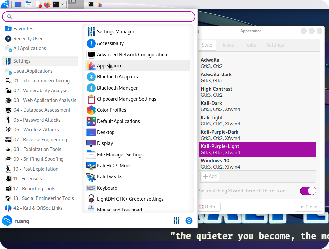Switch to Icons tab in Appearance

tap(228, 45)
